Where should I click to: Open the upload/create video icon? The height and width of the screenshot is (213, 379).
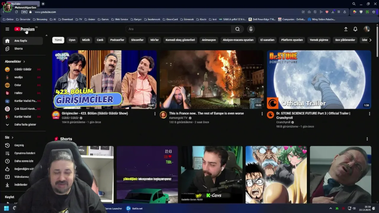[346, 29]
